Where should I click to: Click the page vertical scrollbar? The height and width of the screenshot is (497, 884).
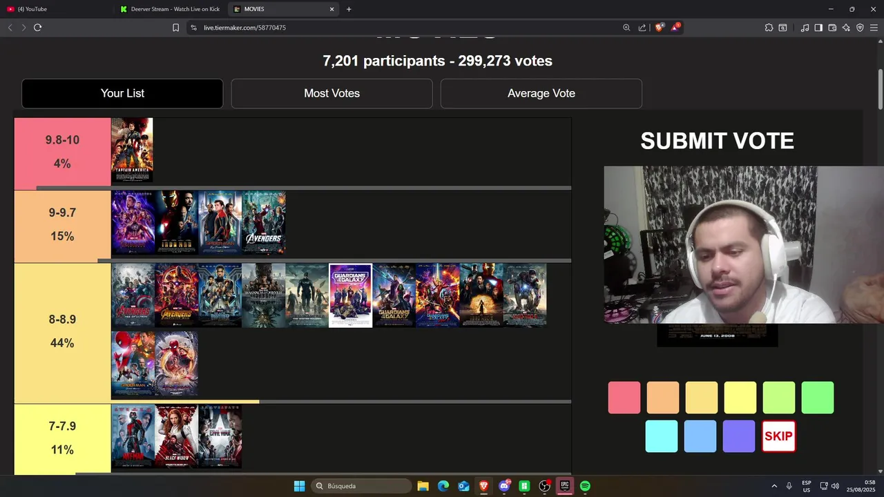pos(881,90)
